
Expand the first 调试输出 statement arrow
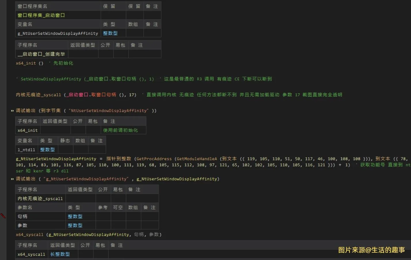tap(12, 110)
